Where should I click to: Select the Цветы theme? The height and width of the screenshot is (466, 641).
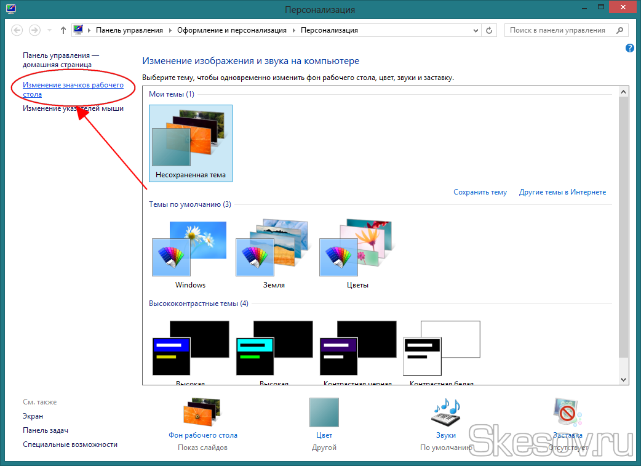[357, 254]
